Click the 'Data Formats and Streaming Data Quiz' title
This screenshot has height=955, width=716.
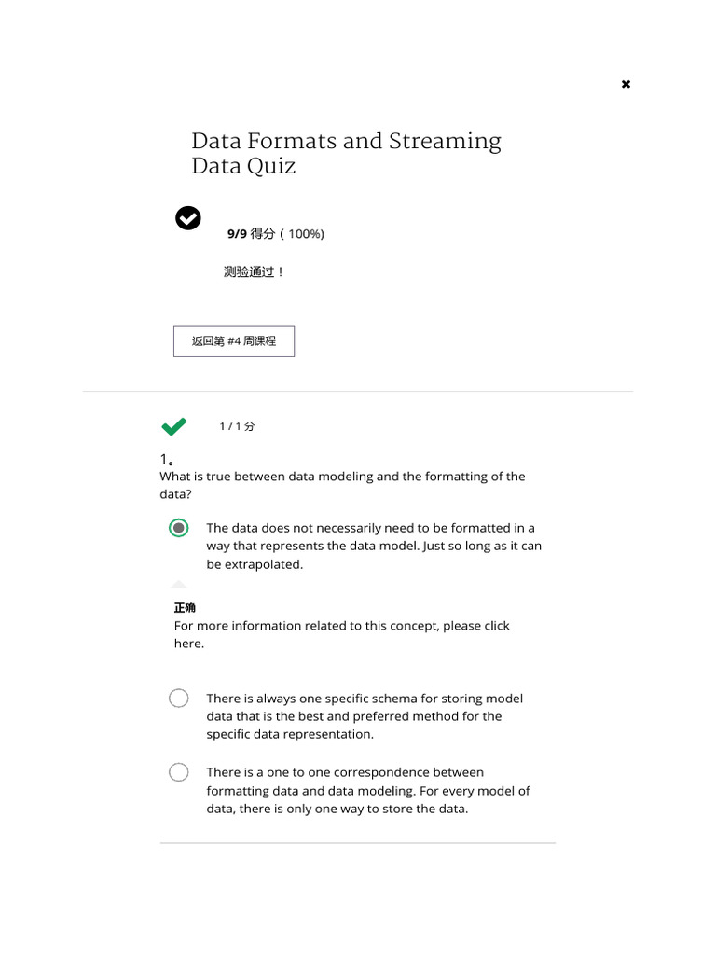(x=346, y=154)
